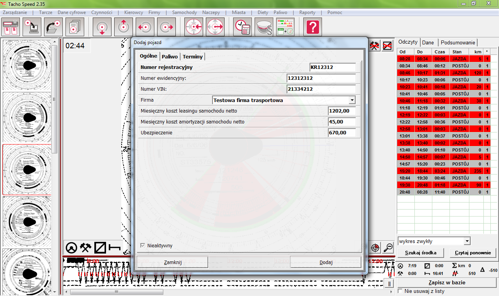This screenshot has height=296, width=499.
Task: Select the red-outlined tachograph disc thumbnail
Action: [27, 169]
